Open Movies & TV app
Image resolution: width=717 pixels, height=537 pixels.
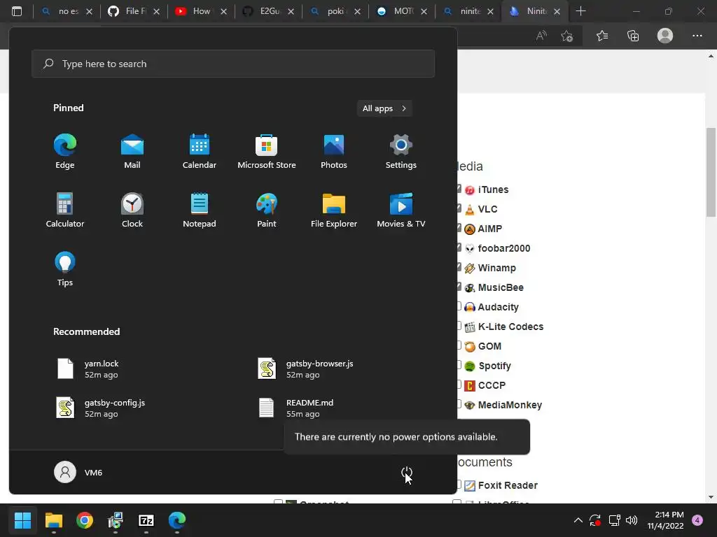(401, 210)
